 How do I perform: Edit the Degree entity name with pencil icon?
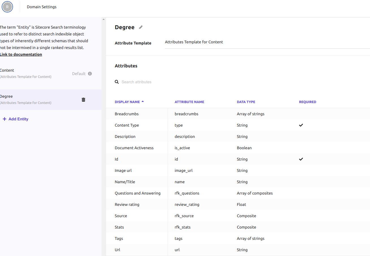141,27
